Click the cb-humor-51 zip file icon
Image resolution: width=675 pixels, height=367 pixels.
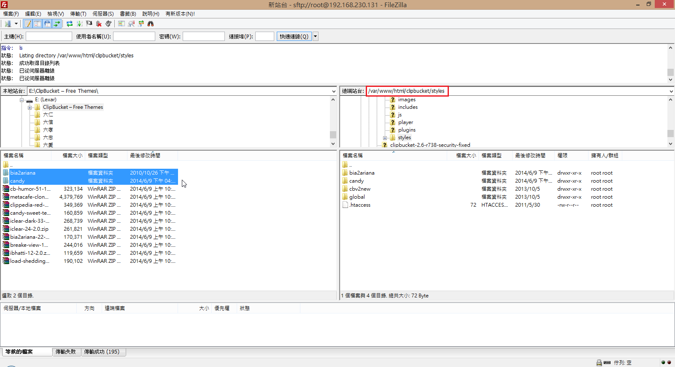tap(6, 189)
